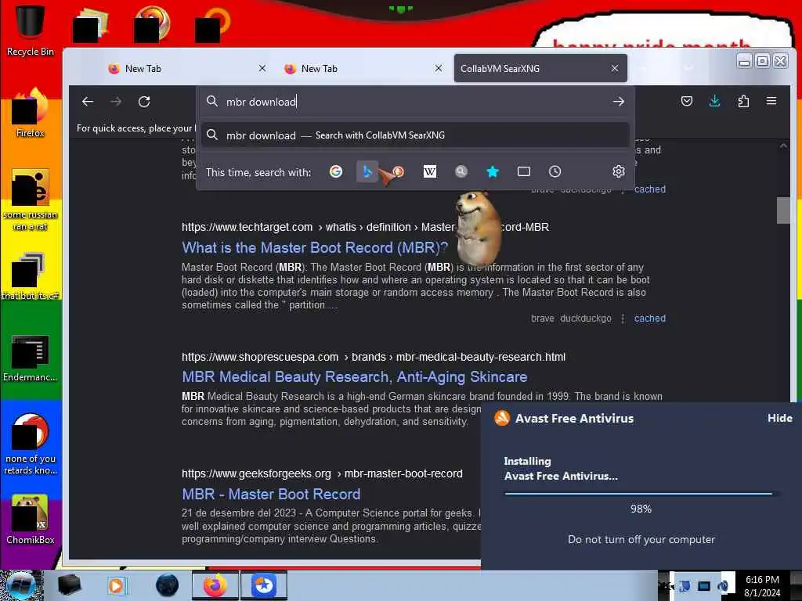
Task: Open 'MBR - Master Boot Record' result
Action: pos(271,495)
